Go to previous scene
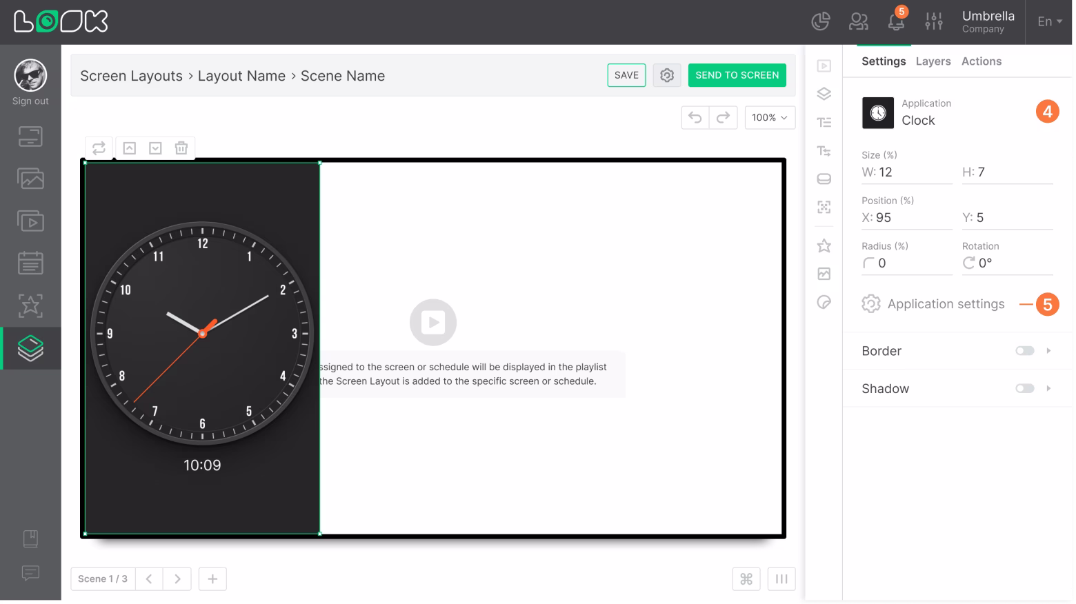The width and height of the screenshot is (1076, 604). point(149,579)
